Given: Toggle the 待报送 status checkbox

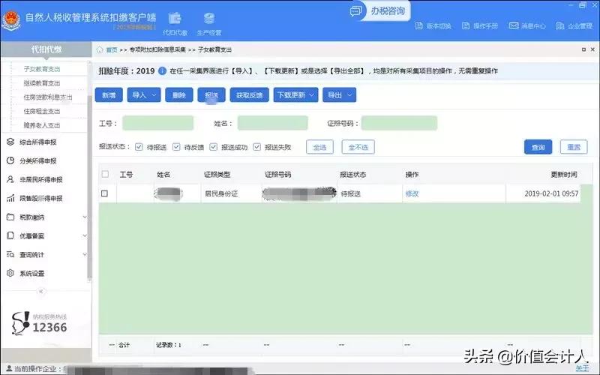Looking at the screenshot, I should tap(139, 147).
